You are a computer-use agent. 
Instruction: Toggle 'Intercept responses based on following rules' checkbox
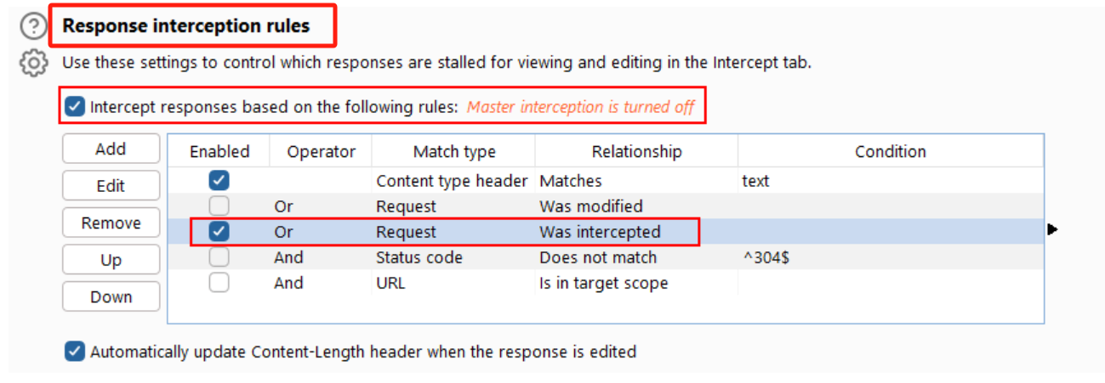pyautogui.click(x=75, y=107)
